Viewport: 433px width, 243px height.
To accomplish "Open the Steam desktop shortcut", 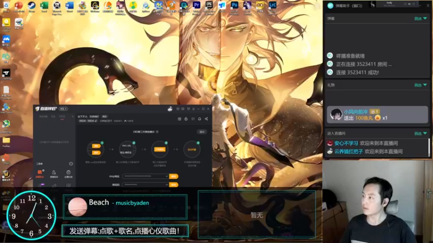I will click(31, 6).
